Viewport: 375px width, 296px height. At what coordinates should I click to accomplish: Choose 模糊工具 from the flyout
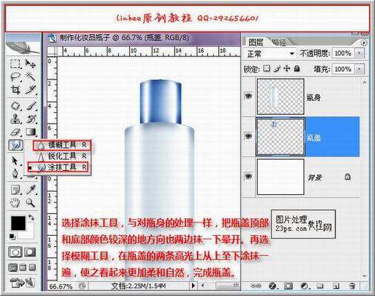tap(62, 145)
